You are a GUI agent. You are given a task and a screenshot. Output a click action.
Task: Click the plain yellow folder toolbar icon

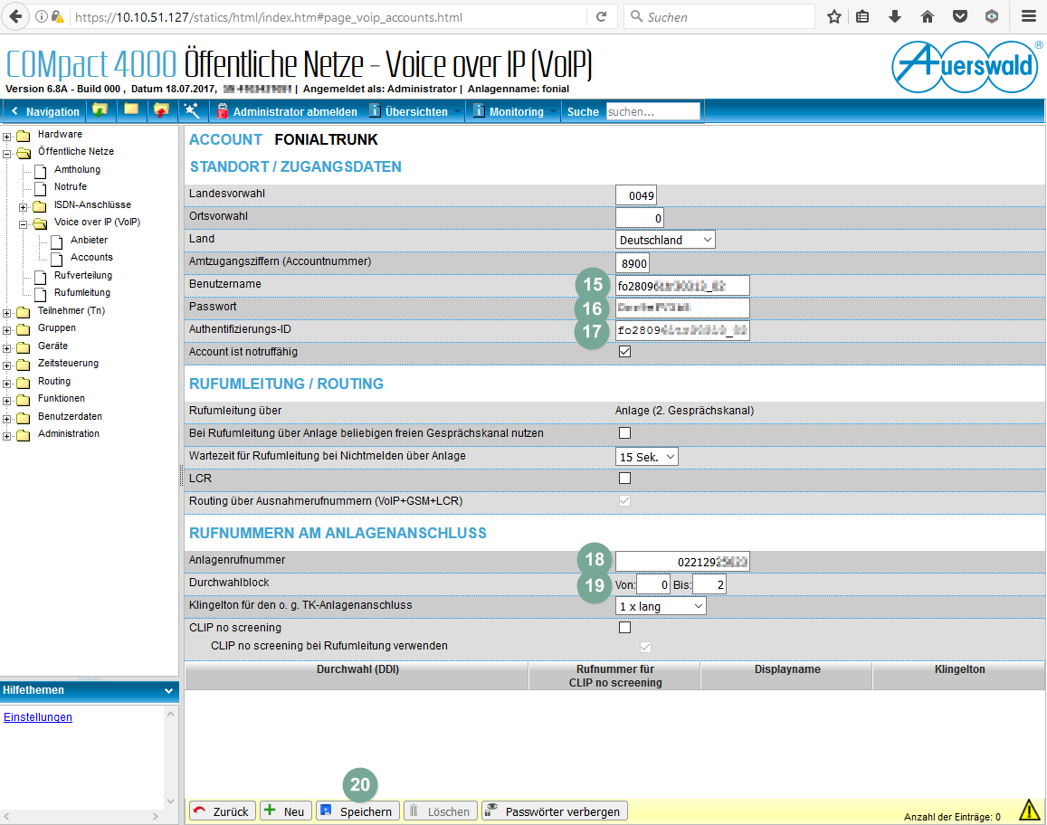click(x=131, y=110)
